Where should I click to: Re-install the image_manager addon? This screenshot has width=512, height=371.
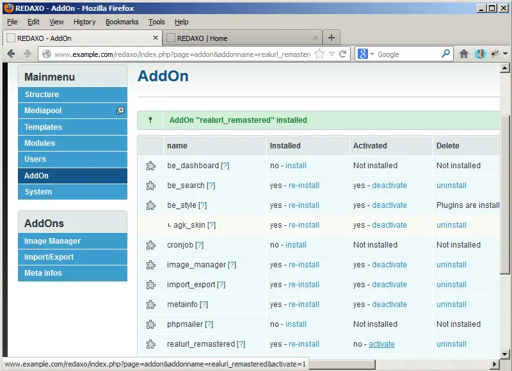pos(303,265)
